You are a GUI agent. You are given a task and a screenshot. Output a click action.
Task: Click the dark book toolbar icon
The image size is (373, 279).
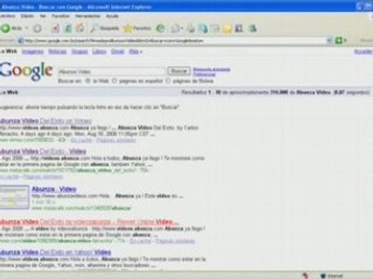pos(239,28)
